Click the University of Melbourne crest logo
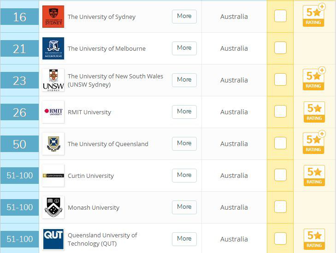This screenshot has height=253, width=336. click(x=53, y=48)
